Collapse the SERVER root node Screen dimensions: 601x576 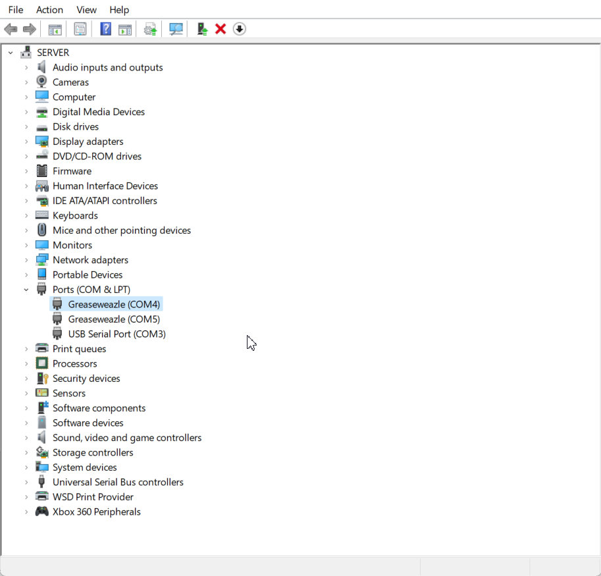(11, 53)
